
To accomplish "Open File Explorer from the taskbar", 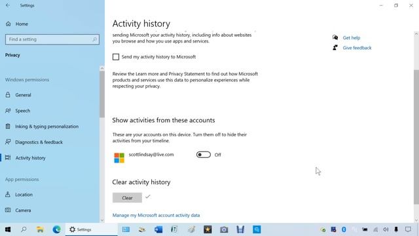I will [x=40, y=229].
